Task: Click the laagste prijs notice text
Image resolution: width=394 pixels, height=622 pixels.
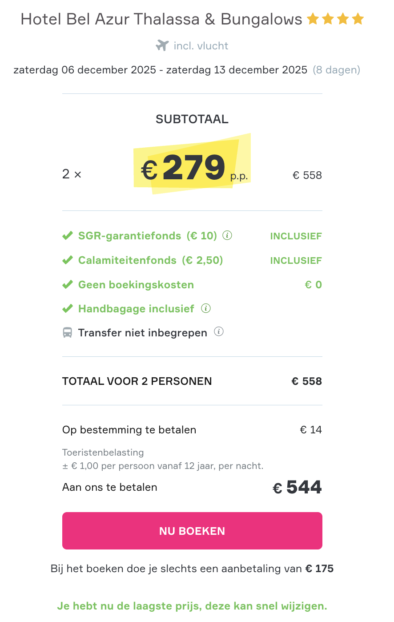Action: tap(192, 606)
